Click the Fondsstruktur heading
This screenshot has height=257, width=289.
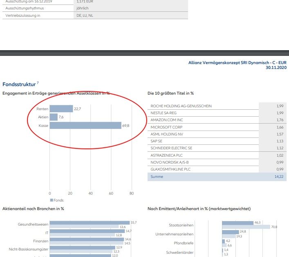(x=19, y=84)
